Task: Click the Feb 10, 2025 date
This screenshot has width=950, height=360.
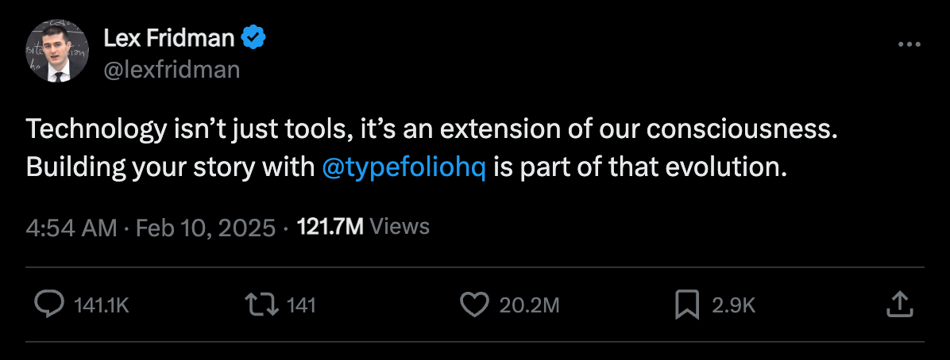Action: [x=206, y=228]
